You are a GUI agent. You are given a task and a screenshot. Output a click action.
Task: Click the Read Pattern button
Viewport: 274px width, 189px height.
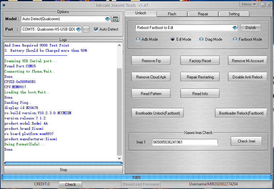151,93
